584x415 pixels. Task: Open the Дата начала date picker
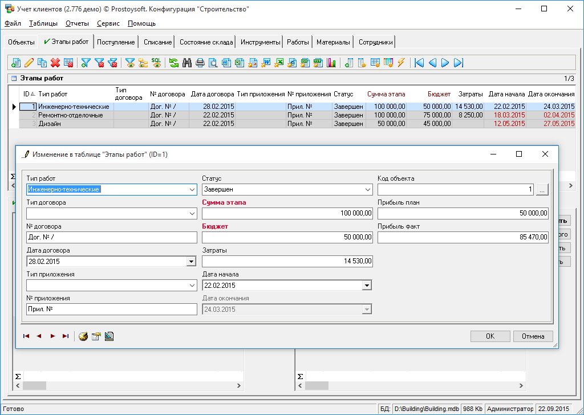tap(367, 286)
